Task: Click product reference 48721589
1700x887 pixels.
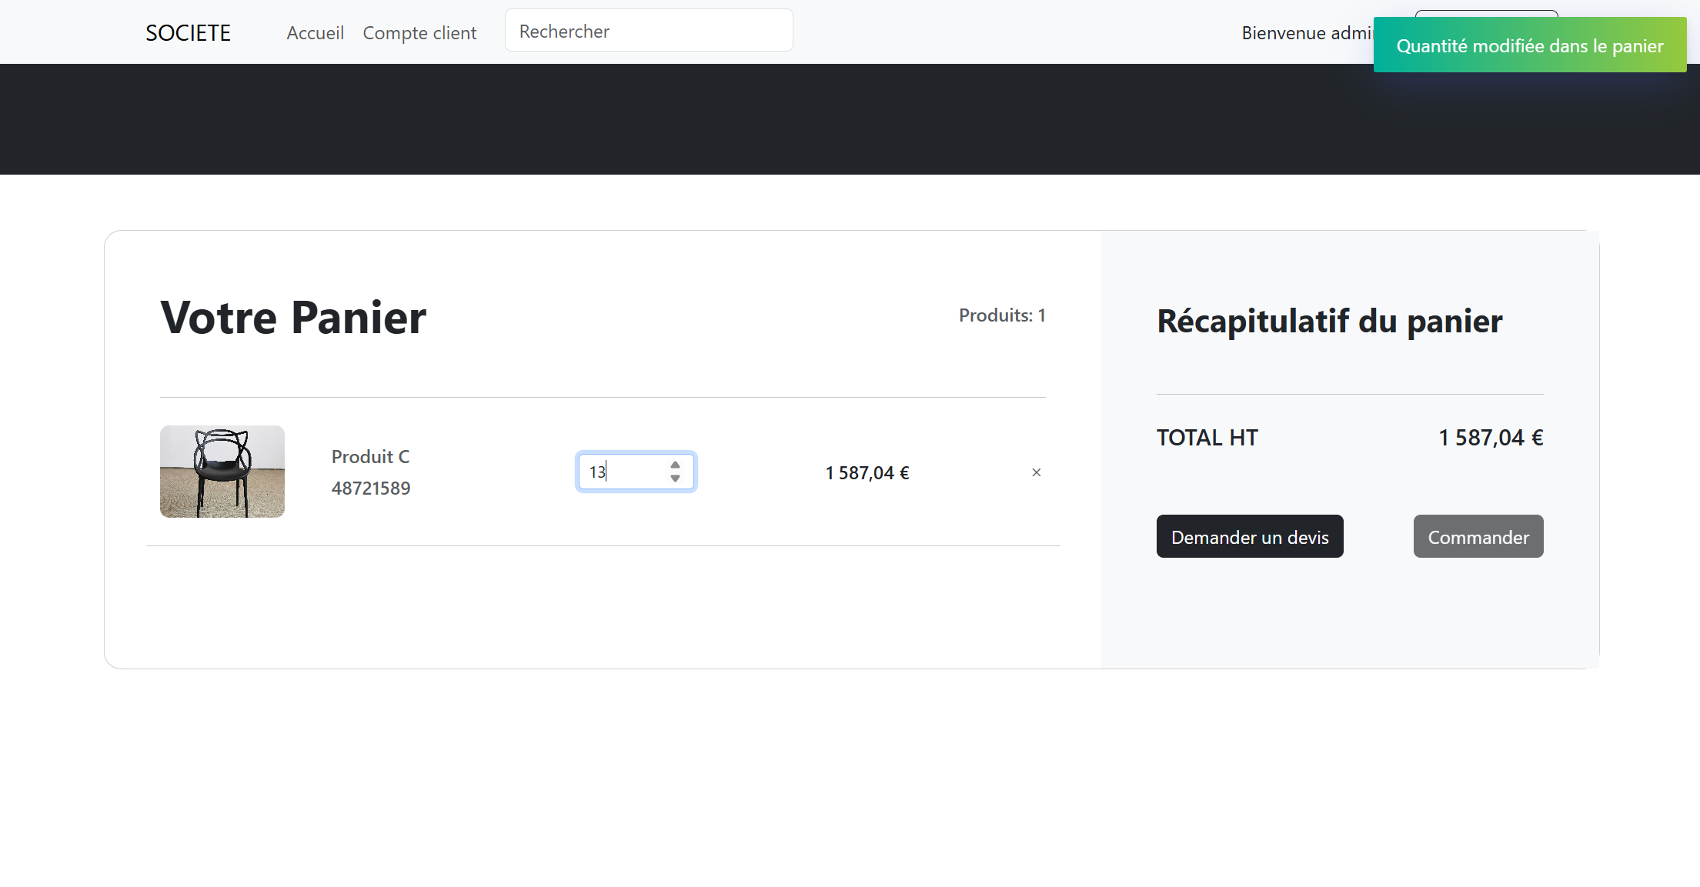Action: [370, 489]
